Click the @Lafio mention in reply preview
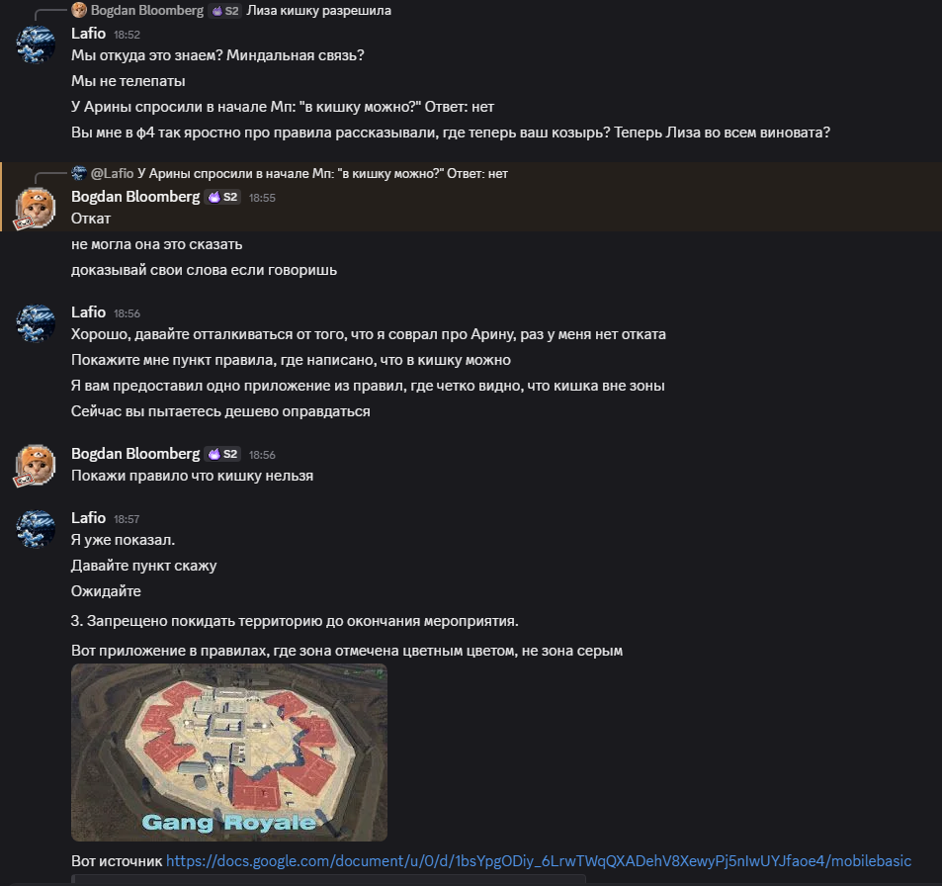 point(112,174)
